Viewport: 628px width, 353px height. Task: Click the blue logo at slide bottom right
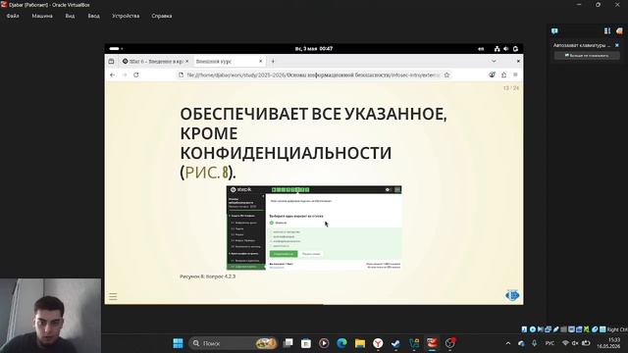pyautogui.click(x=512, y=295)
